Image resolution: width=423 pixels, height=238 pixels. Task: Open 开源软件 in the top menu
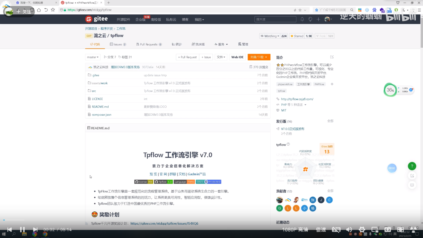[123, 19]
